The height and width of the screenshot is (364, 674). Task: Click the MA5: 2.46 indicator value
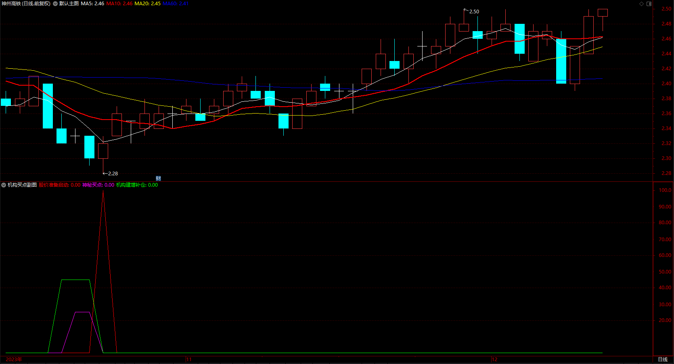click(x=92, y=4)
